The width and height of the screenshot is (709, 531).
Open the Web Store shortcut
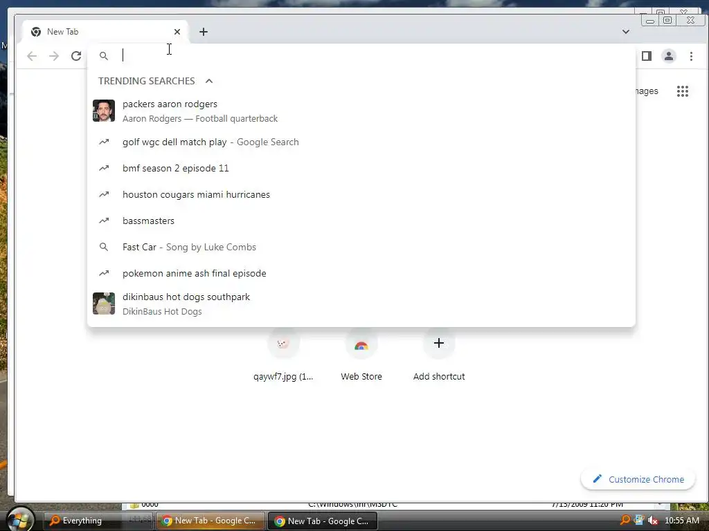click(361, 357)
